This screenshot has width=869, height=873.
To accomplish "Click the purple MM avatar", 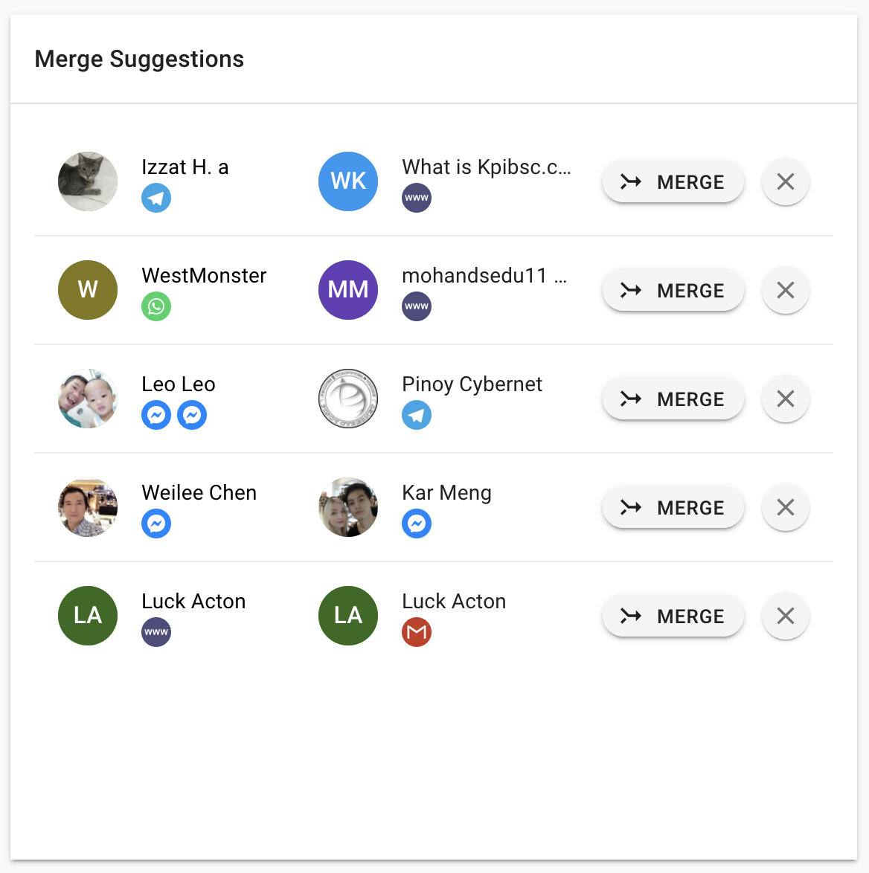I will 348,290.
